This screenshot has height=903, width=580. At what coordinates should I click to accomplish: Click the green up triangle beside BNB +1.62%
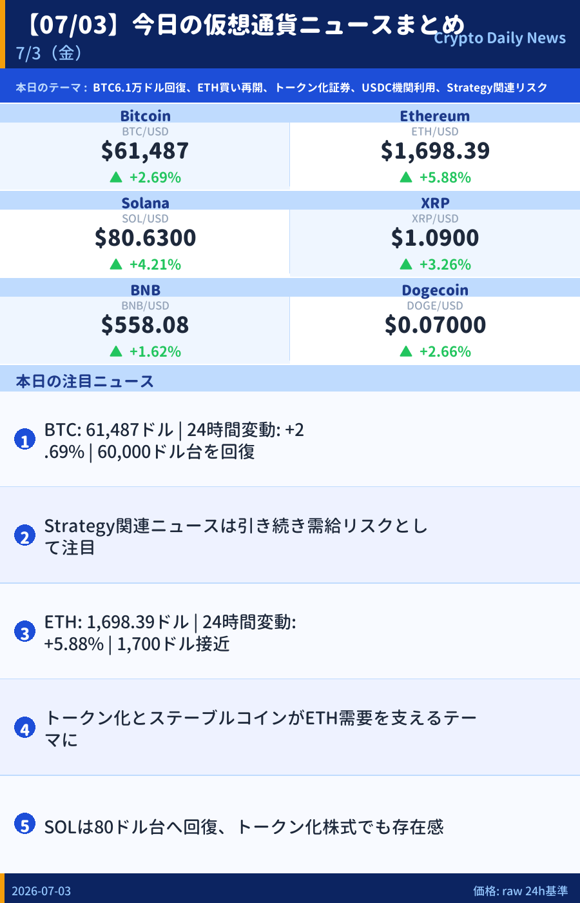(116, 352)
